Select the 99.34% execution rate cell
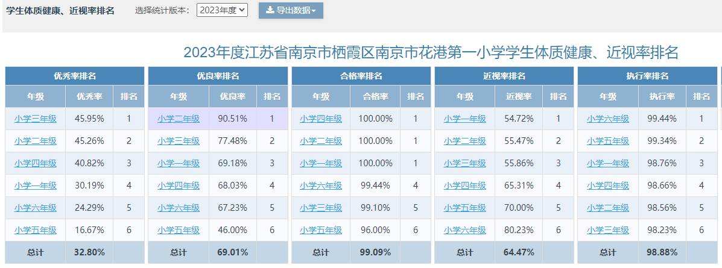Image resolution: width=722 pixels, height=268 pixels. coord(662,141)
